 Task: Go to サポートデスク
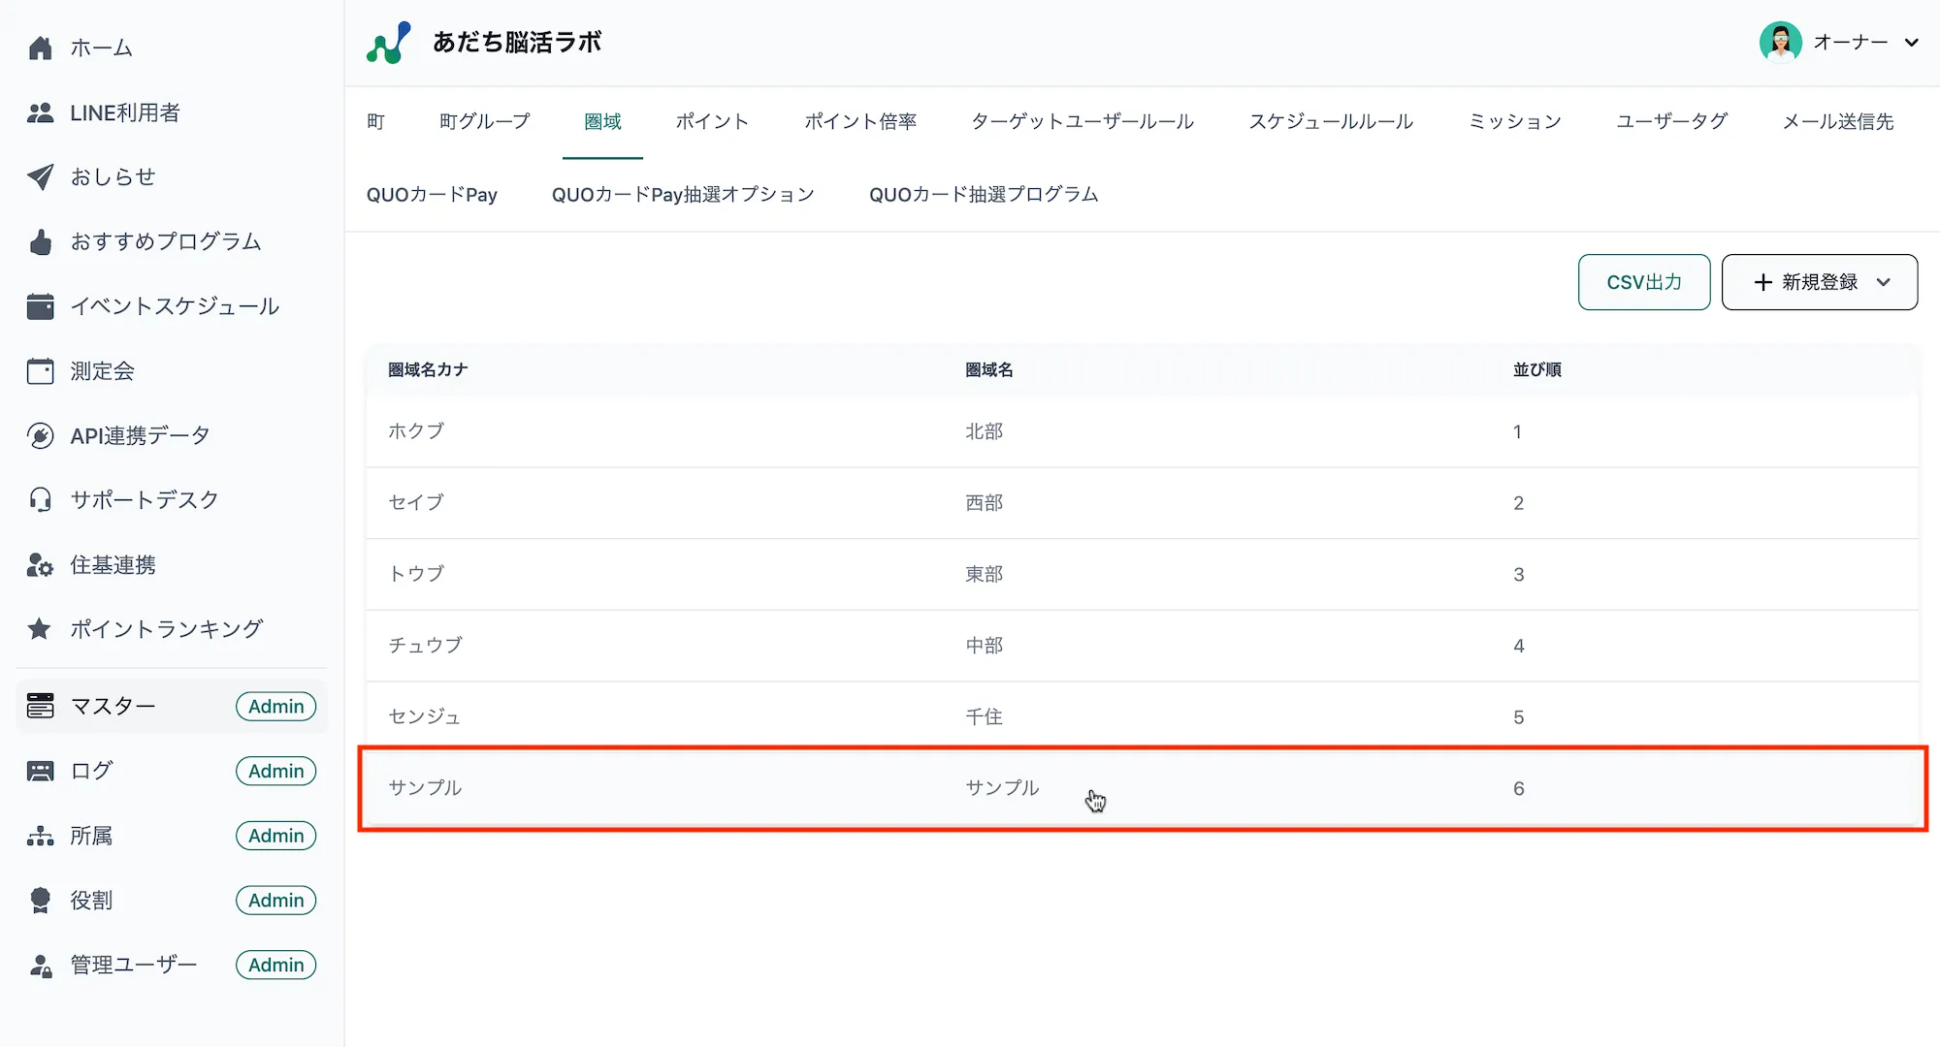144,499
